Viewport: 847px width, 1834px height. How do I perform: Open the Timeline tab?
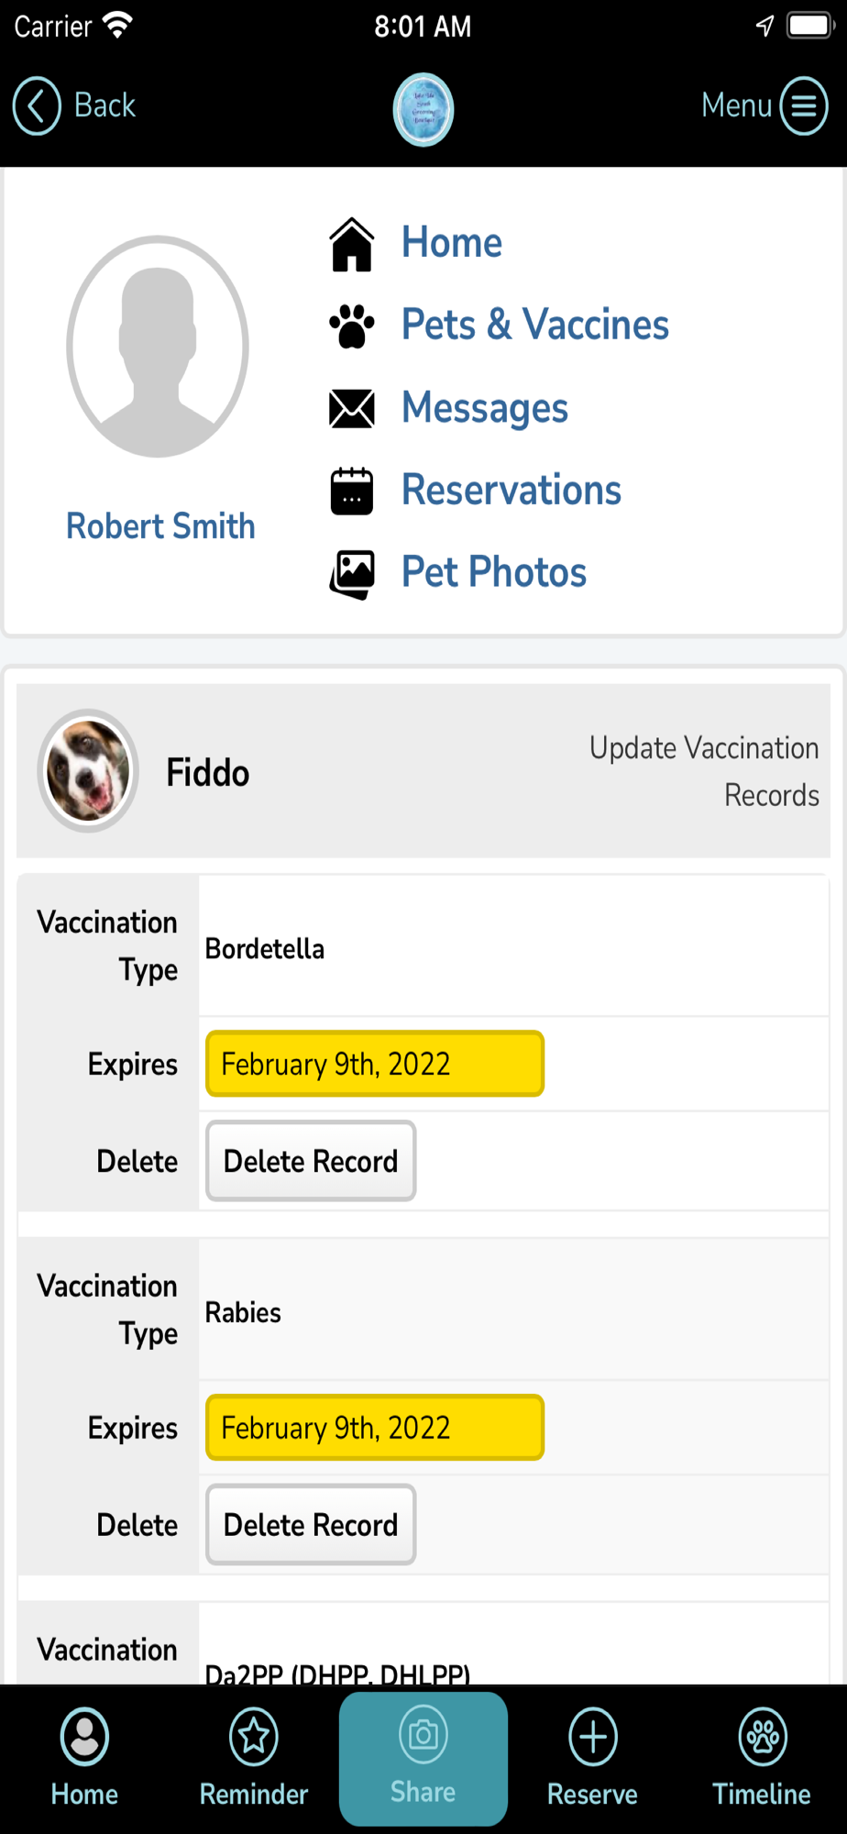tap(762, 1757)
